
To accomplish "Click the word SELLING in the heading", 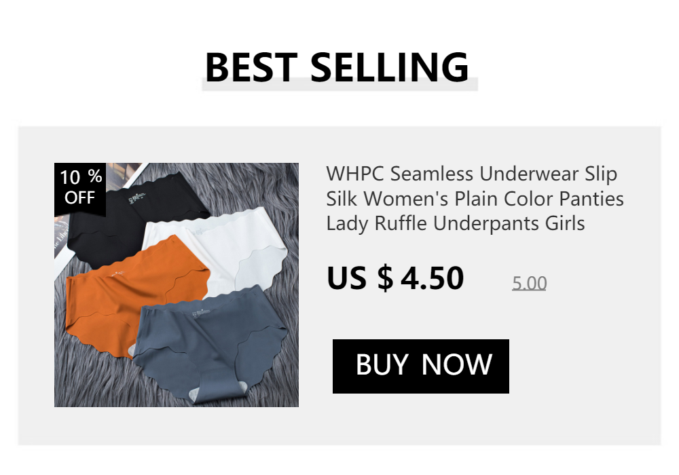I will (x=390, y=67).
